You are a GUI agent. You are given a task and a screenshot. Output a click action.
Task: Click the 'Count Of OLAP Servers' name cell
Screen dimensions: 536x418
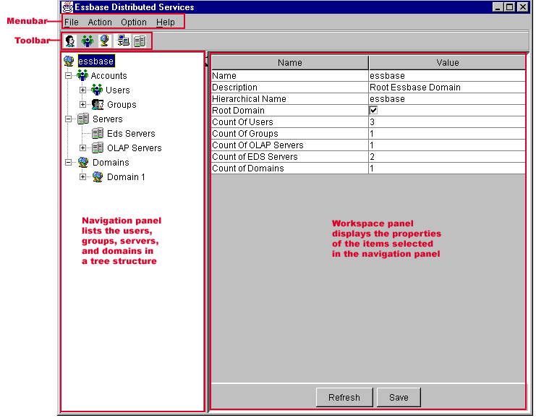point(290,145)
